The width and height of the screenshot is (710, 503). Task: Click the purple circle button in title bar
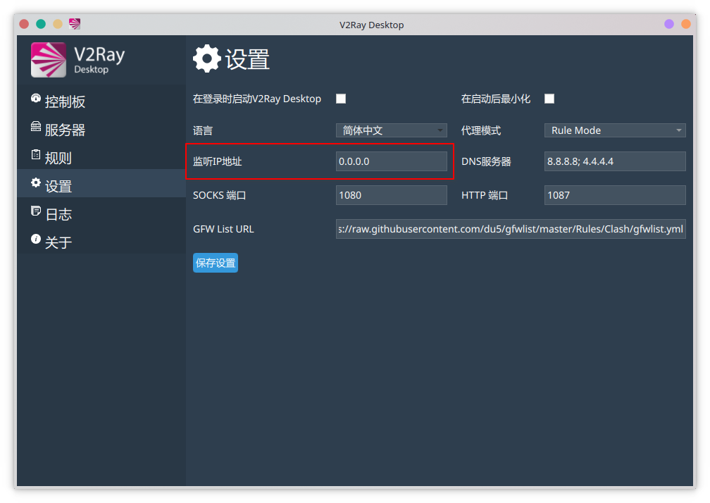669,24
